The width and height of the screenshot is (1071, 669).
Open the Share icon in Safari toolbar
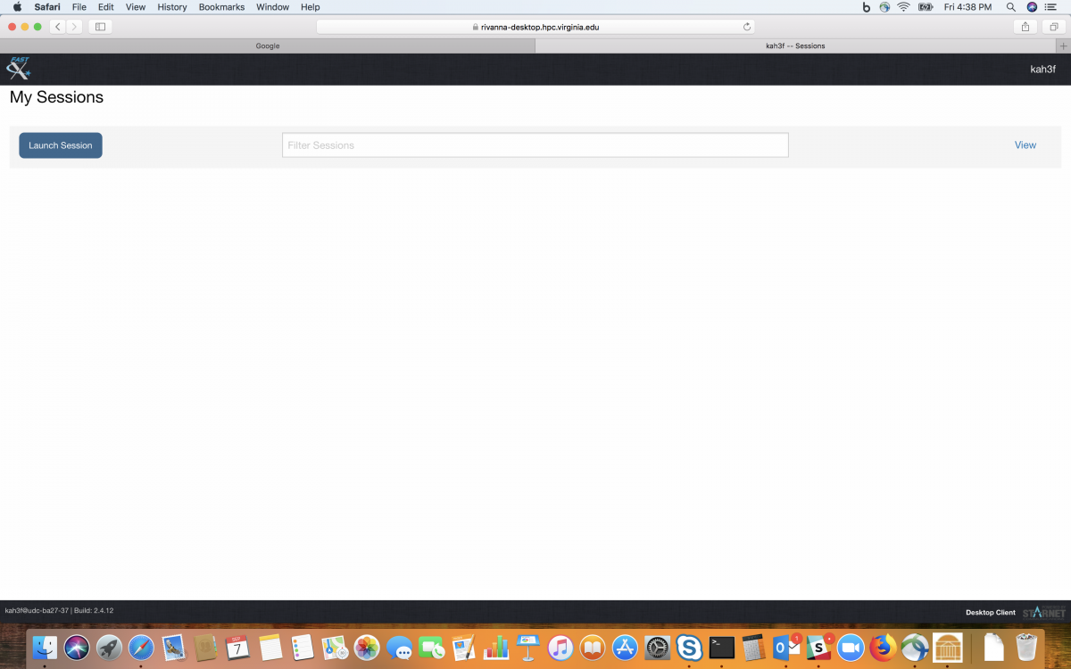pyautogui.click(x=1025, y=27)
